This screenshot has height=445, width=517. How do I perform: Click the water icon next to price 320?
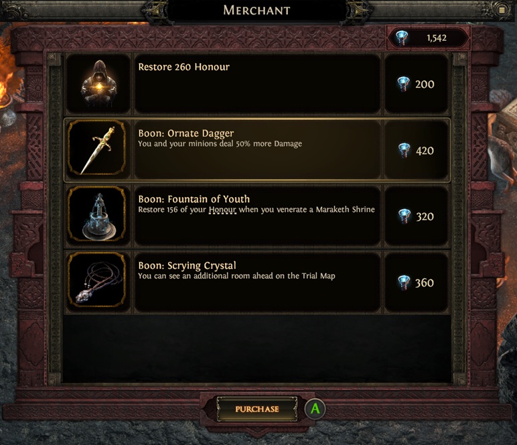404,216
